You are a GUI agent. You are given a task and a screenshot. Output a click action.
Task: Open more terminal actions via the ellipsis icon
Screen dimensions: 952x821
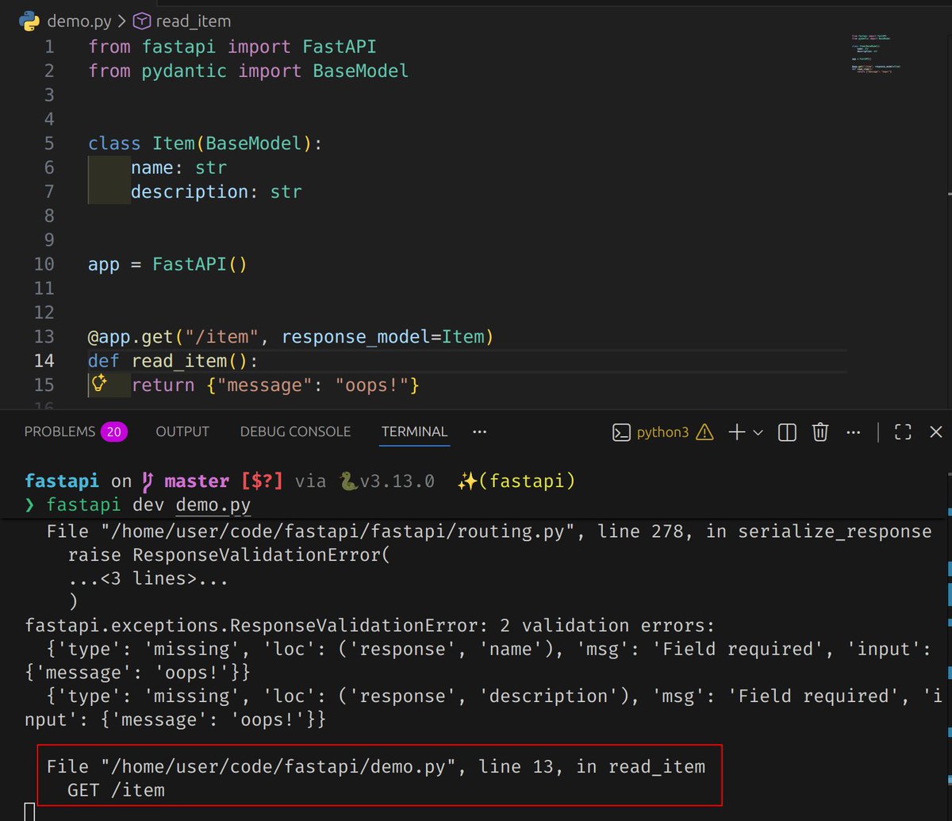click(854, 432)
